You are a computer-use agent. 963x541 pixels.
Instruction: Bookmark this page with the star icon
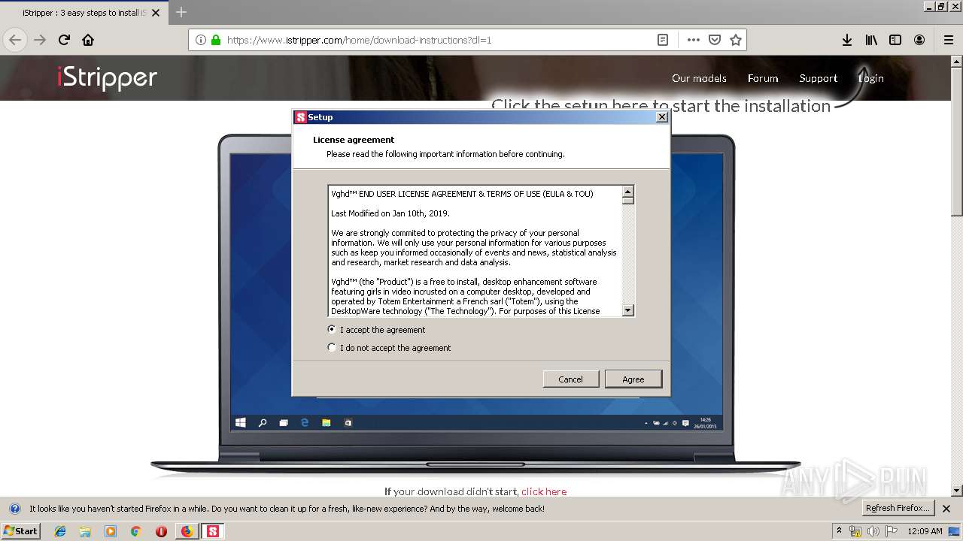click(736, 40)
